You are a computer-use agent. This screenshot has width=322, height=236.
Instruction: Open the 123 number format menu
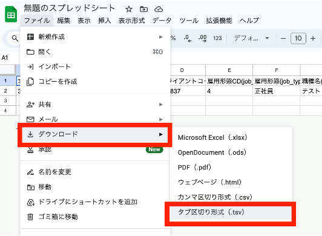pyautogui.click(x=217, y=38)
